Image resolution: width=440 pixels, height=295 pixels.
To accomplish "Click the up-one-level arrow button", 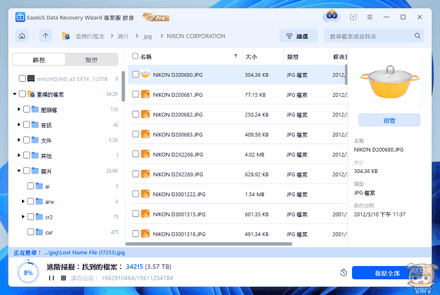I will click(45, 36).
